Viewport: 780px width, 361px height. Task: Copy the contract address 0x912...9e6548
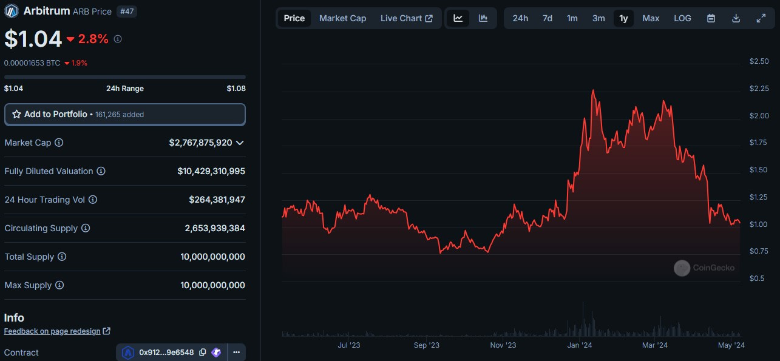coord(203,352)
